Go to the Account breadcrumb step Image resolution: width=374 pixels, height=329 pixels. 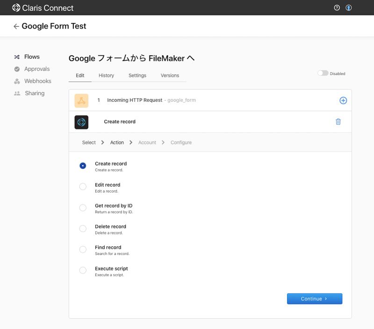click(x=147, y=142)
